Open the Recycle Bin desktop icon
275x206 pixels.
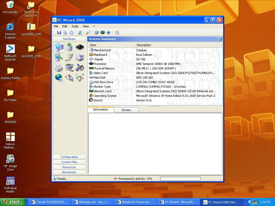click(x=10, y=7)
